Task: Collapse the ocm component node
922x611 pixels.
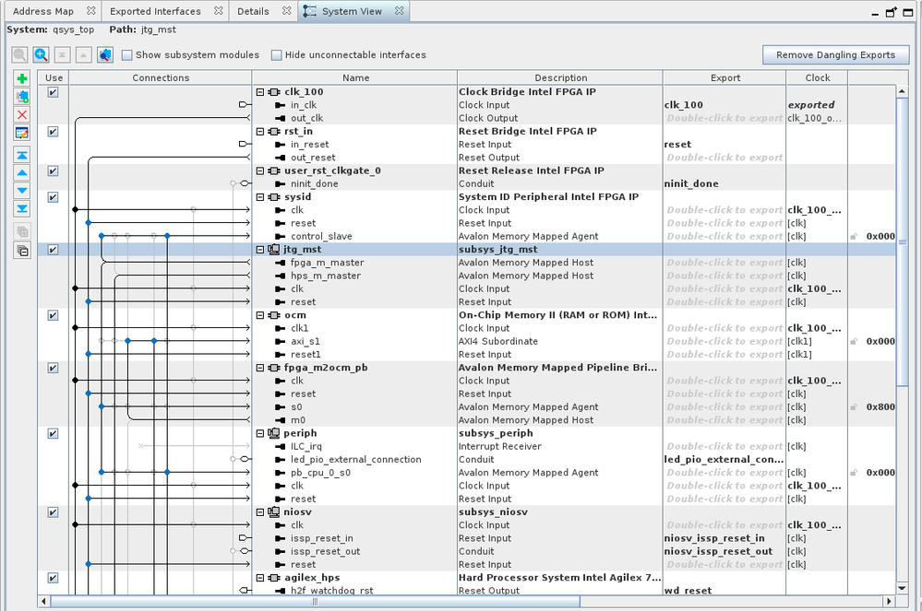Action: point(261,315)
